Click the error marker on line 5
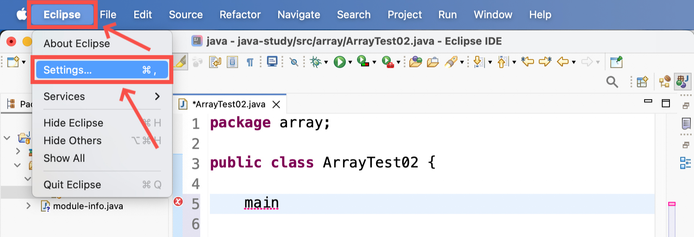This screenshot has width=694, height=237. click(x=178, y=201)
